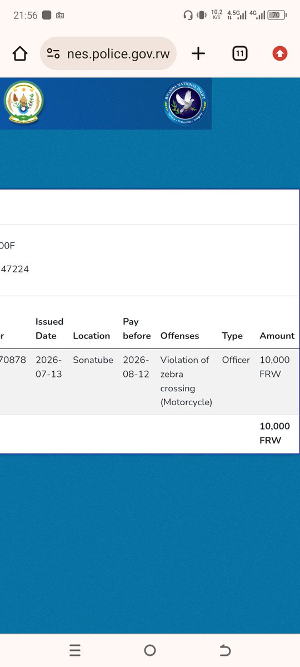Select the total 10,000 FRW in bold
300x667 pixels.
(274, 433)
